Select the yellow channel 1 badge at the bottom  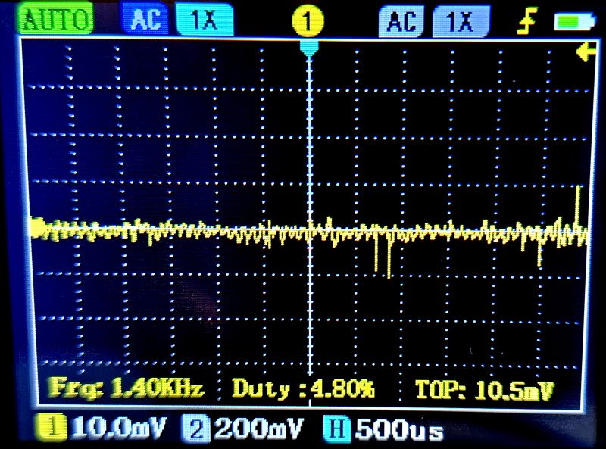click(52, 429)
